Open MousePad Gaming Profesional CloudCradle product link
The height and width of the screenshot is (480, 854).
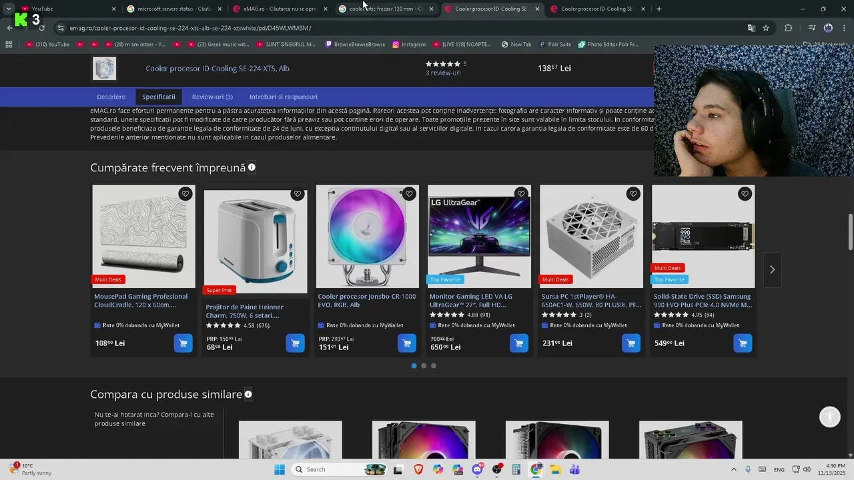[x=141, y=301]
